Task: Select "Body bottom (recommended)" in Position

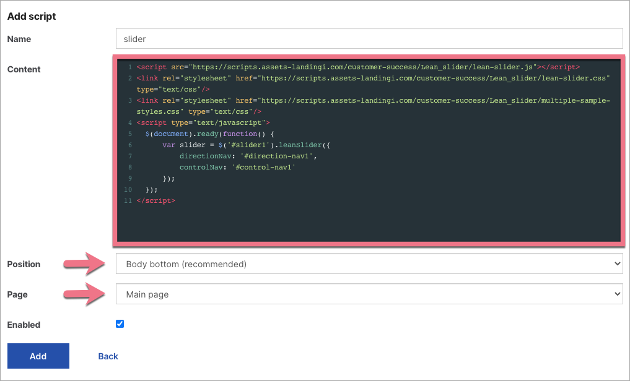Action: pyautogui.click(x=369, y=263)
